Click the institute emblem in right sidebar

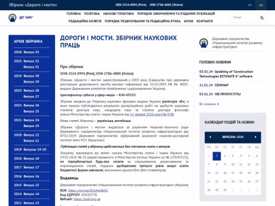203,43
